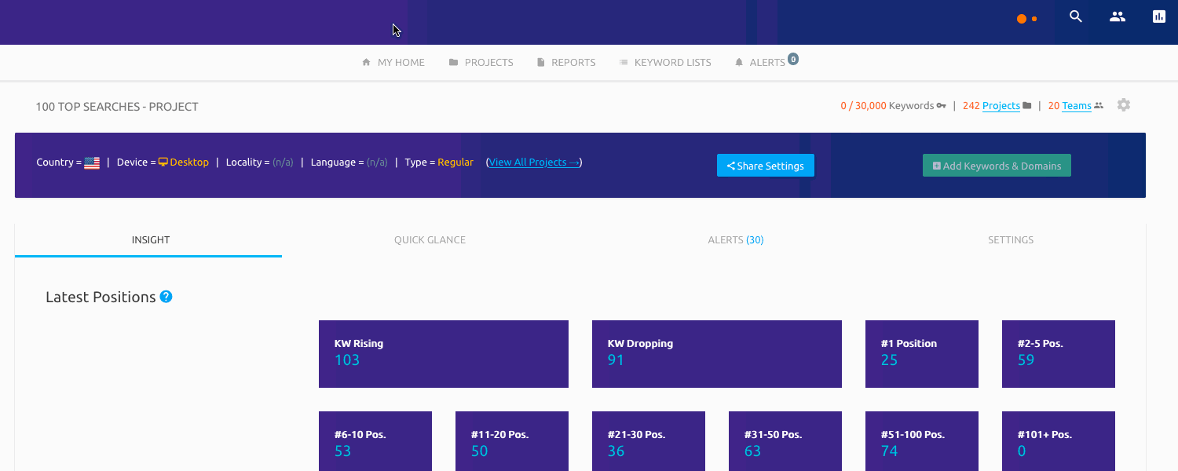Screen dimensions: 1178x471
Task: Follow the View All Projects link
Action: [x=534, y=162]
